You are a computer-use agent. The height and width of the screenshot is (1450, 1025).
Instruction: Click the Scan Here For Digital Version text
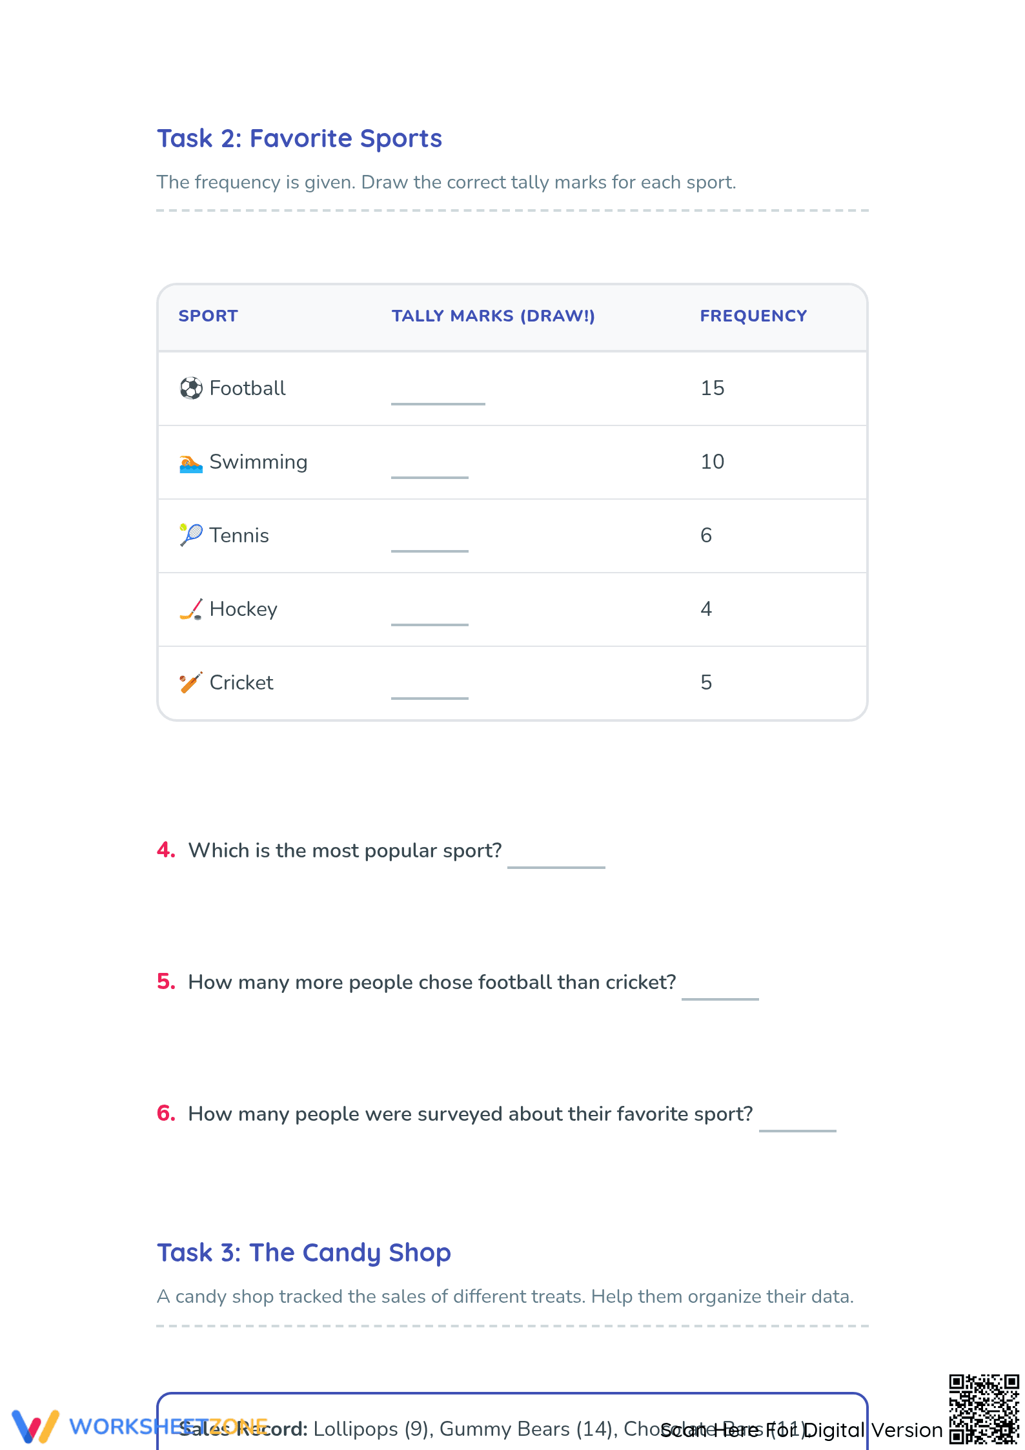pyautogui.click(x=802, y=1430)
